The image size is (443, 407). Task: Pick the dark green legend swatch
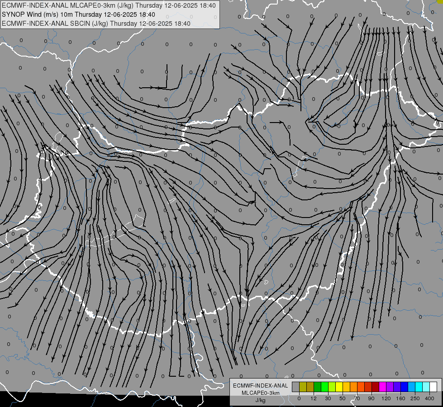coord(318,387)
